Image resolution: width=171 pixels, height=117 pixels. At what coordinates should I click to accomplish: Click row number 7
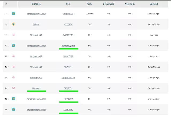tap(6, 14)
